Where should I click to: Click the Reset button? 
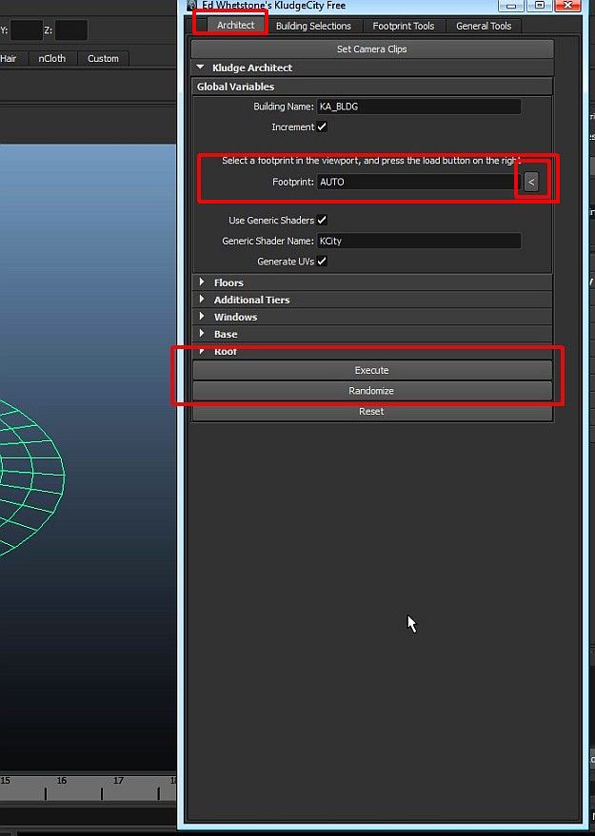[372, 412]
